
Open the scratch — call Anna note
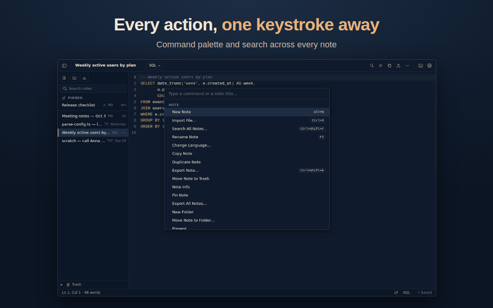[93, 141]
